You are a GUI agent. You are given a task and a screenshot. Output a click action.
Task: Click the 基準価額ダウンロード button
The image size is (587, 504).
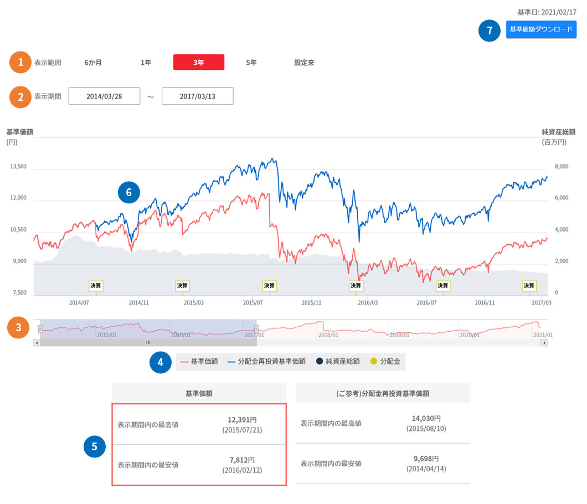coord(541,29)
